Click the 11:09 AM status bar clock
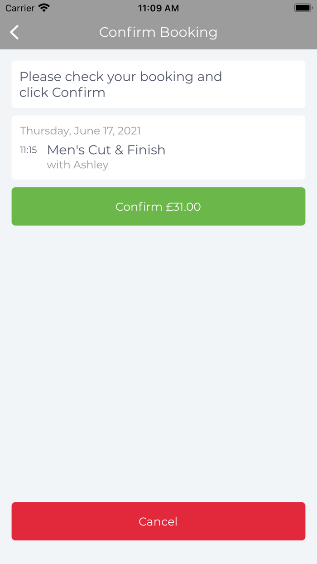Viewport: 317px width, 564px height. (158, 8)
